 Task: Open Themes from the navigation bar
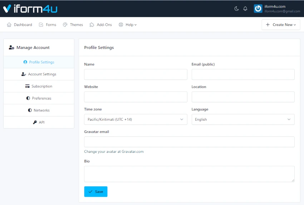pyautogui.click(x=73, y=25)
